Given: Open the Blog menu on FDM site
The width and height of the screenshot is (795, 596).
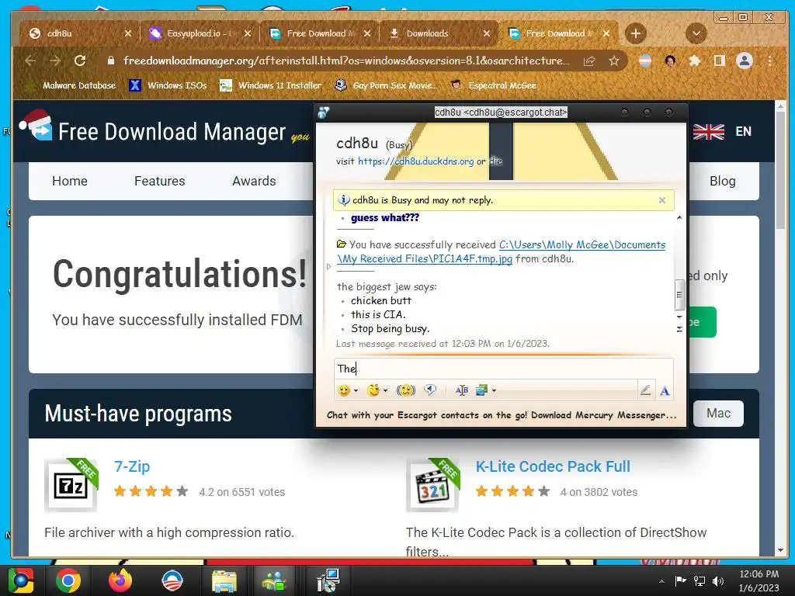Looking at the screenshot, I should pos(723,181).
